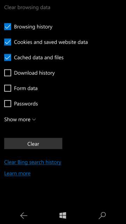Click the Browsing history label text
126x224 pixels.
[x=33, y=27]
